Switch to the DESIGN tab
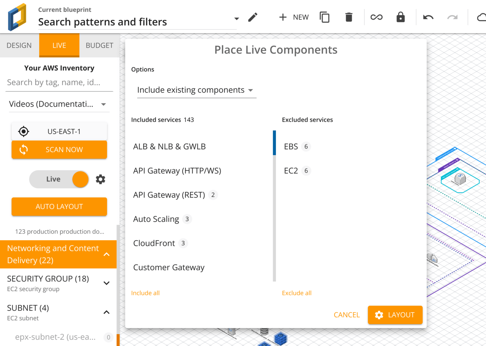This screenshot has width=486, height=346. pos(19,46)
